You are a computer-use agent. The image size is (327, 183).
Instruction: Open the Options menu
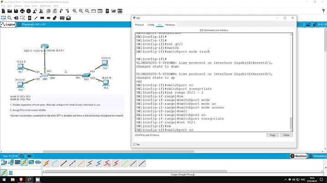18,6
